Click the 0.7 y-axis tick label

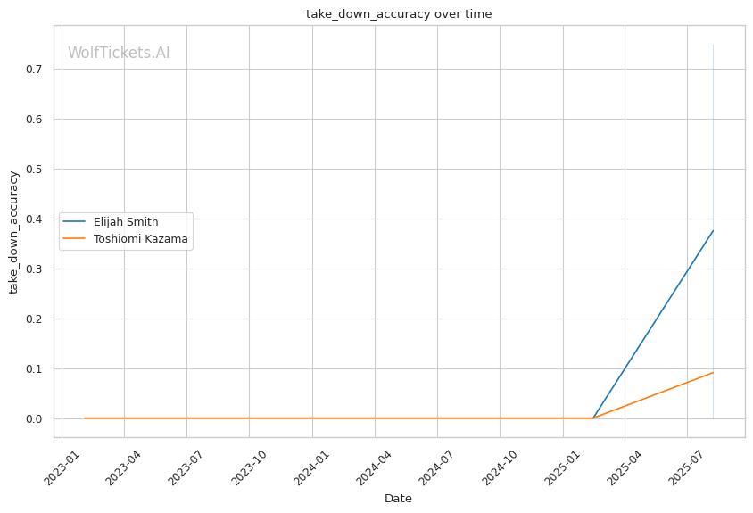[x=34, y=69]
